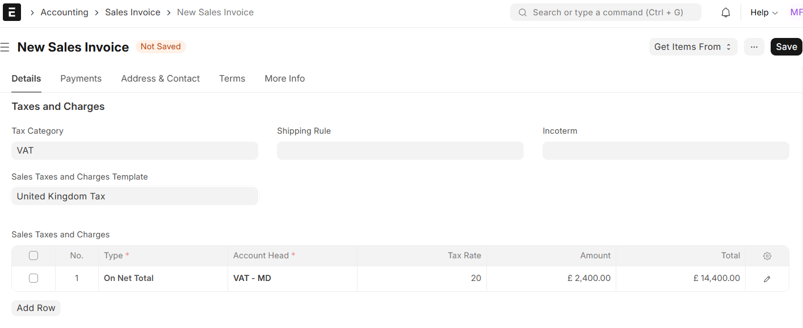
Task: Go back via the Sales Invoice breadcrumb
Action: (132, 12)
